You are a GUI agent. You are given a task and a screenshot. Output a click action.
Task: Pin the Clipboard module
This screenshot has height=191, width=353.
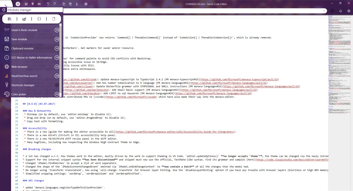click(x=57, y=48)
